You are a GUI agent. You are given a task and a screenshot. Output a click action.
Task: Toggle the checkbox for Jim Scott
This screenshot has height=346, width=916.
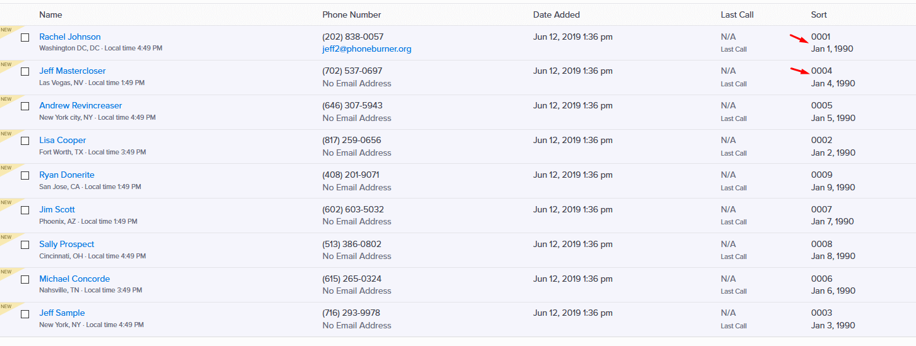(25, 210)
